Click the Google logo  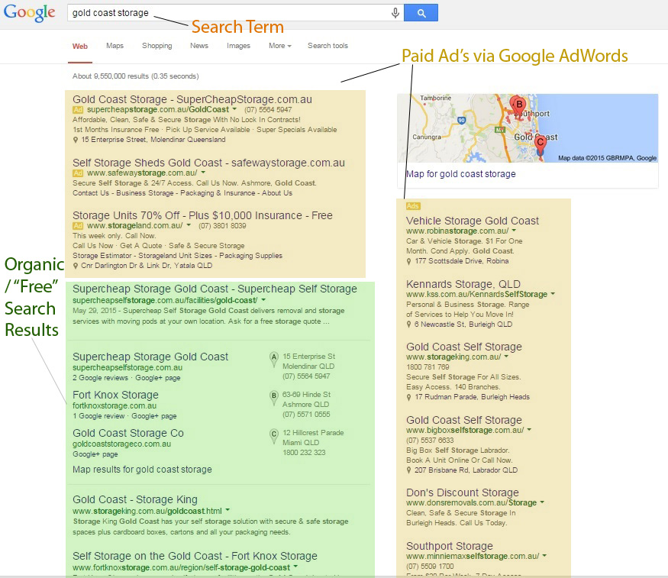(x=30, y=13)
